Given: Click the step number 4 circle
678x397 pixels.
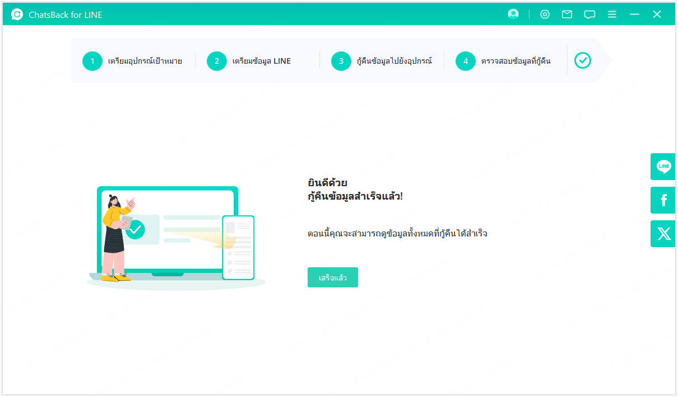Looking at the screenshot, I should click(466, 61).
